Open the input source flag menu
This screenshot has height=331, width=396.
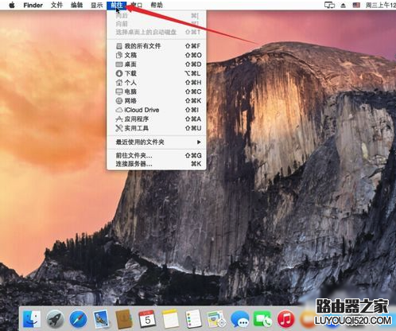coord(356,5)
